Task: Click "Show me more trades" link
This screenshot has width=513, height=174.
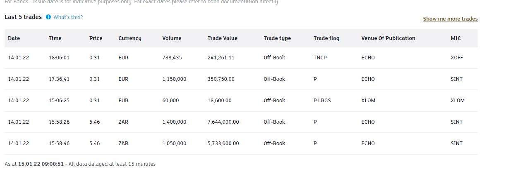Action: [x=450, y=19]
